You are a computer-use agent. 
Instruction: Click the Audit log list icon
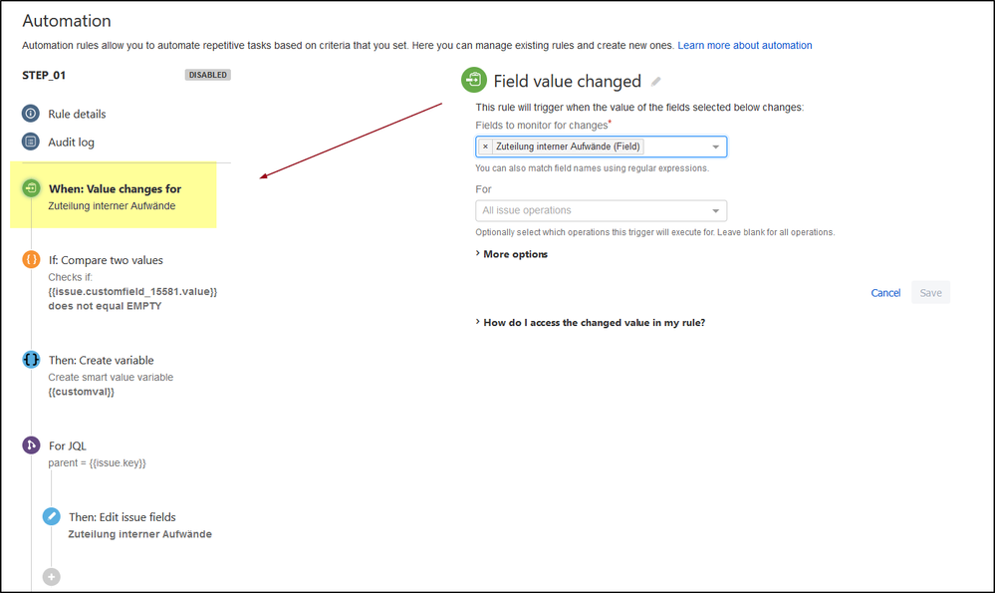31,142
